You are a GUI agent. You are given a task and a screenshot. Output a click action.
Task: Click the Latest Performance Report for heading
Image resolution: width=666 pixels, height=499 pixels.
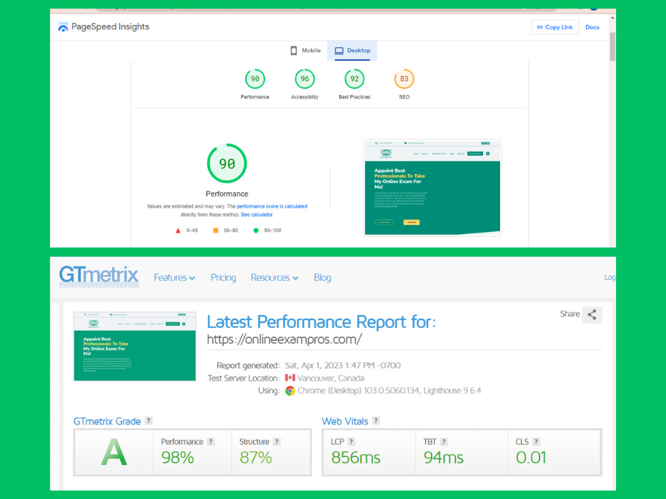[x=321, y=322]
